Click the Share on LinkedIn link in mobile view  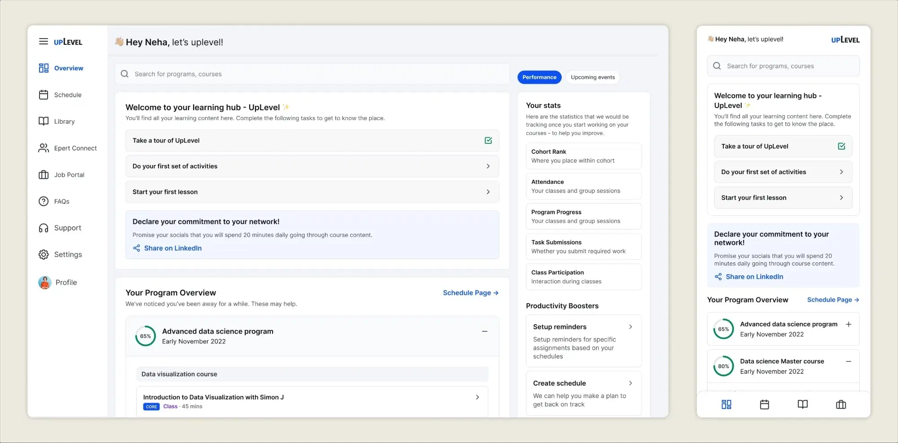754,277
